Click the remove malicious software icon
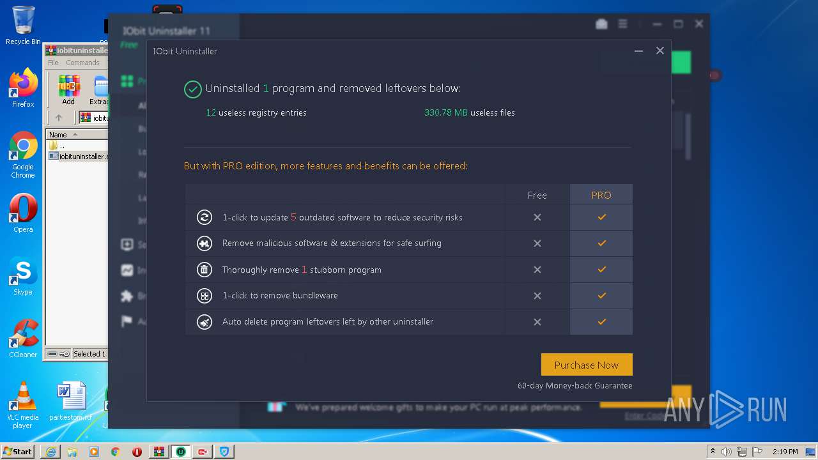 [x=204, y=243]
